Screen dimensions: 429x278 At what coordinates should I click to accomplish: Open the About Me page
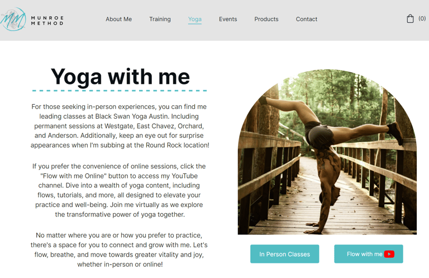pyautogui.click(x=119, y=19)
